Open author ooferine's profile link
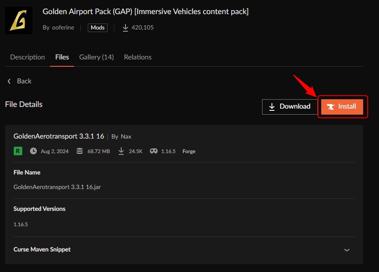The height and width of the screenshot is (272, 379). coord(63,27)
